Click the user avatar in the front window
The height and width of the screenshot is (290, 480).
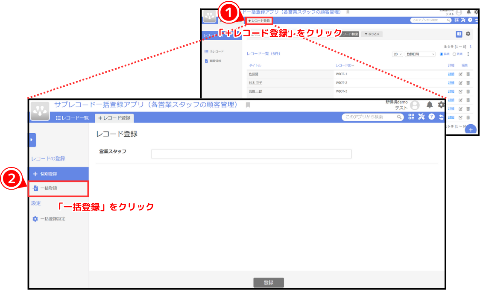click(x=415, y=105)
